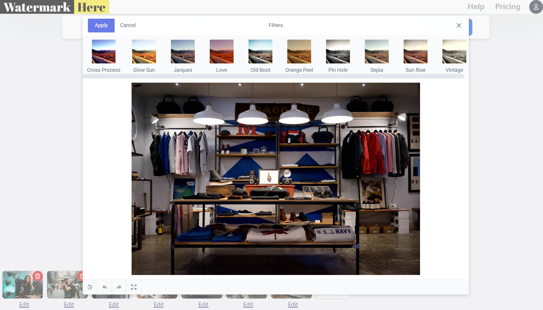Delete the first uploaded photo via trash icon

point(37,276)
